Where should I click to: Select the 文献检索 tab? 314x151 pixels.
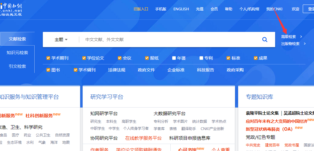tap(17, 39)
